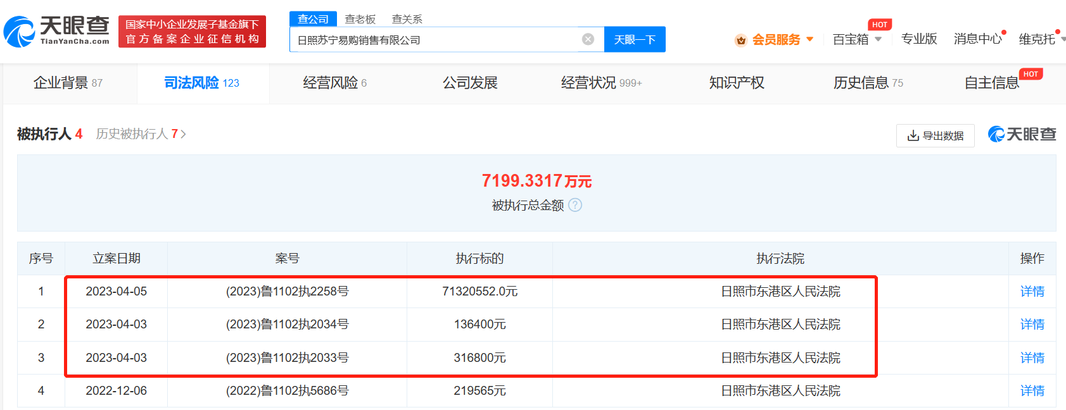Click case number (2023)鲁1102执2033号
The image size is (1066, 410).
287,358
